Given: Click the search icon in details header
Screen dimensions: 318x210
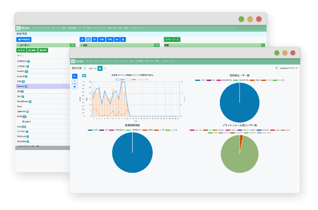Looking at the screenshot, I should (x=263, y=45).
